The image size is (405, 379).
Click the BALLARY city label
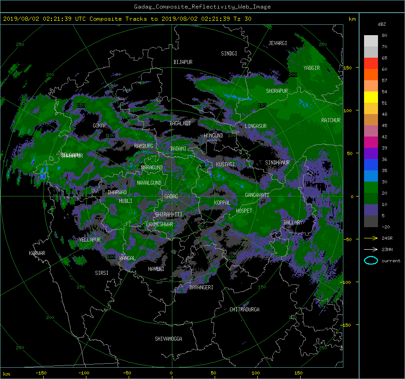pyautogui.click(x=293, y=223)
